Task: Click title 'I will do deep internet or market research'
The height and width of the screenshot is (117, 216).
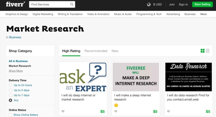Action: [78, 97]
